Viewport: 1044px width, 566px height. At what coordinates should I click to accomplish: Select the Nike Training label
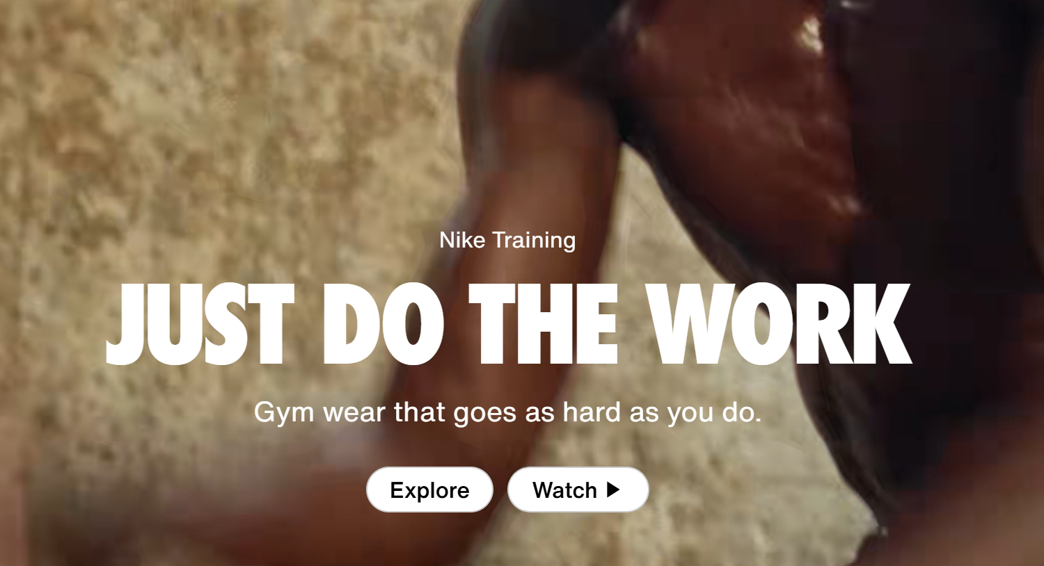tap(507, 240)
